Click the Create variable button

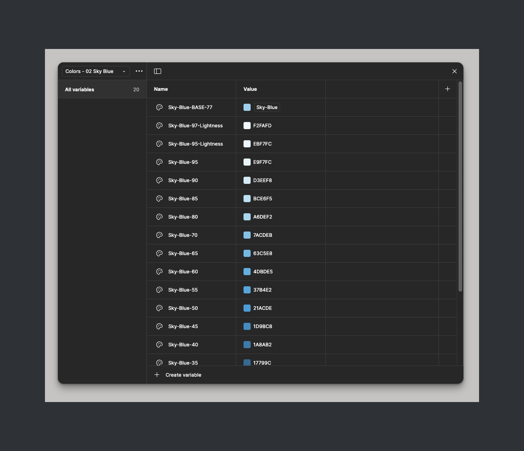(x=183, y=375)
